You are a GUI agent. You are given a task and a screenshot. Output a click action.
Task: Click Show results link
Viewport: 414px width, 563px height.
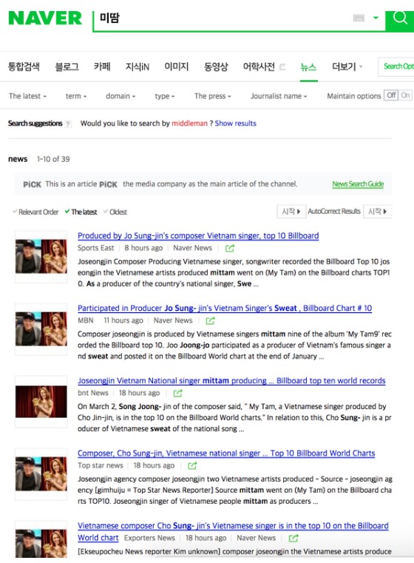click(235, 123)
